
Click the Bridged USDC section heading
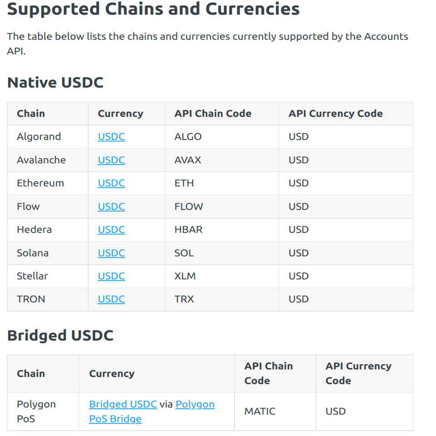(60, 336)
